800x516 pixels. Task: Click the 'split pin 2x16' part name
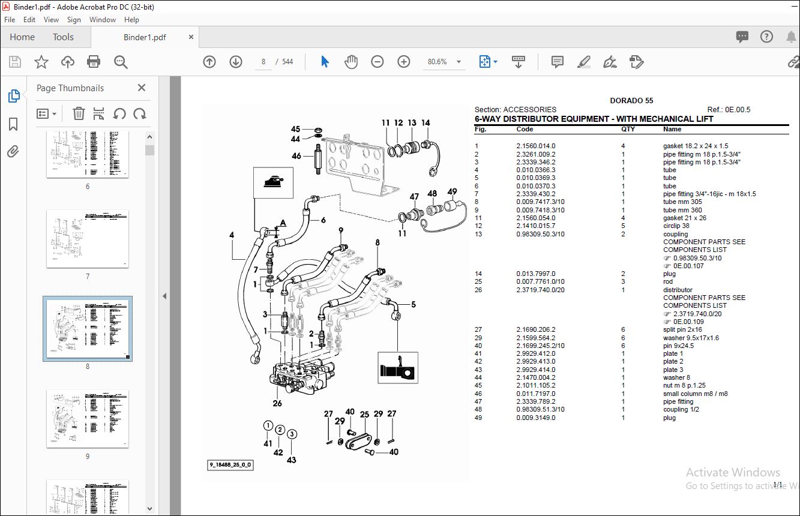point(682,329)
